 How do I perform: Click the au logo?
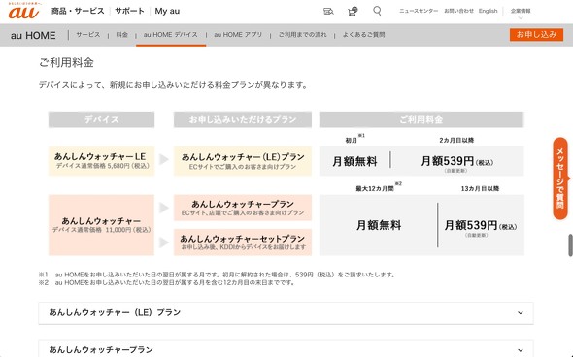tap(23, 11)
